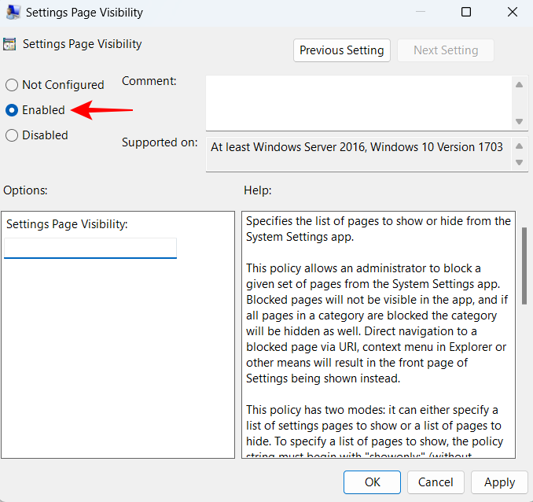Click inside the Comment text box
The width and height of the screenshot is (533, 502).
click(x=358, y=102)
